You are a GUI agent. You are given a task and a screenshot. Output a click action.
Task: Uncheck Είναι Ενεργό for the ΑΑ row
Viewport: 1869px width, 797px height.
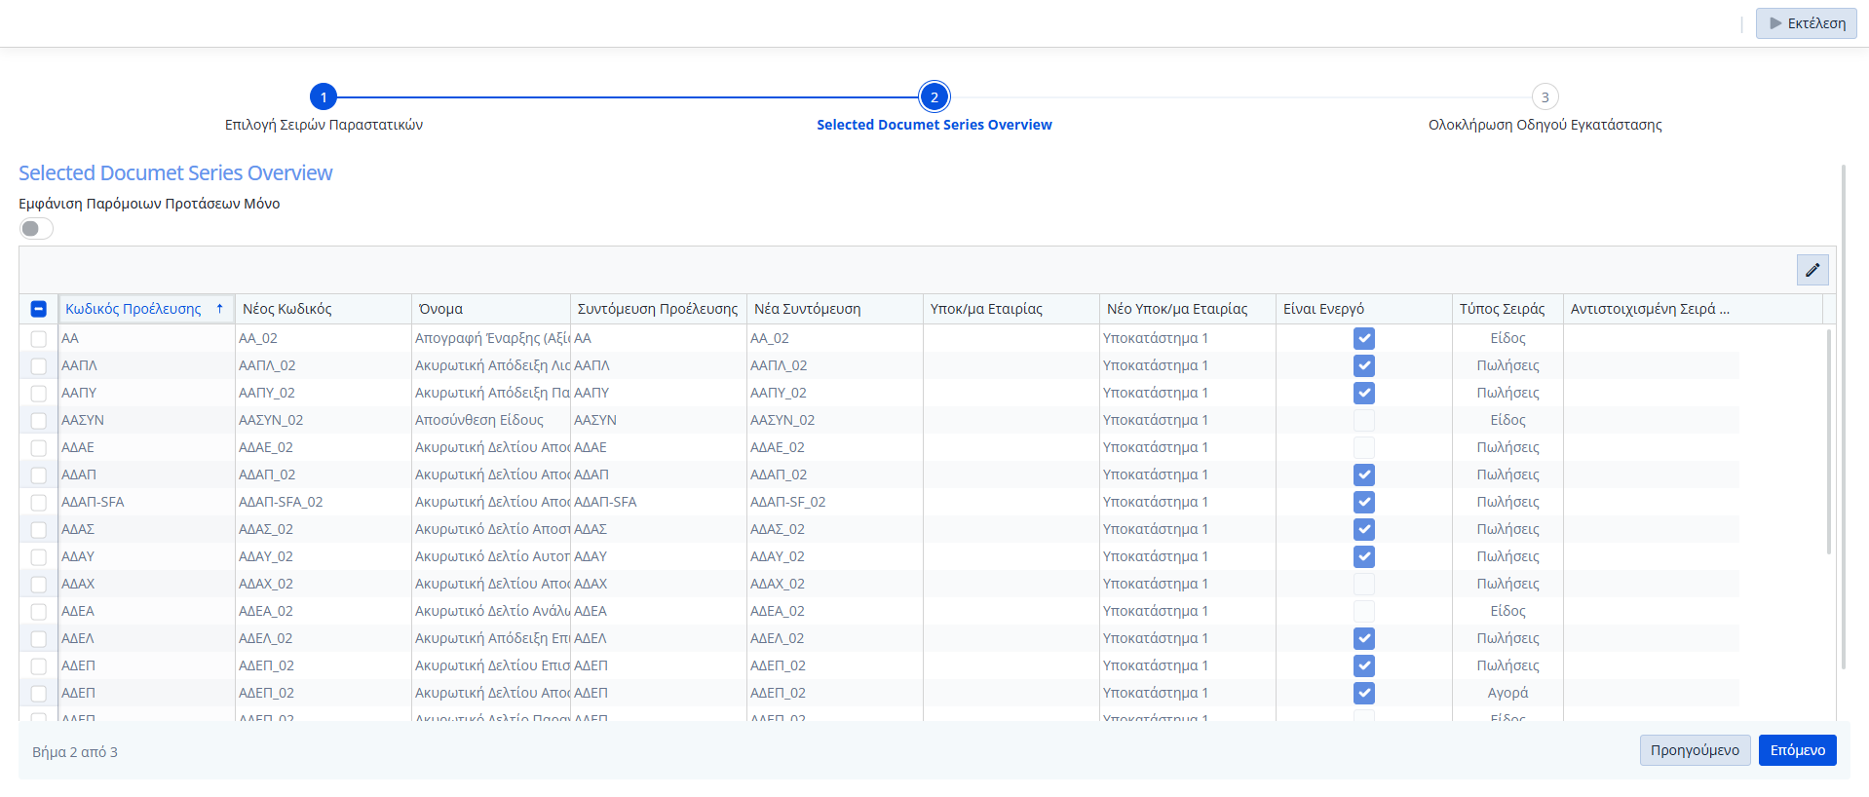[x=1363, y=338]
